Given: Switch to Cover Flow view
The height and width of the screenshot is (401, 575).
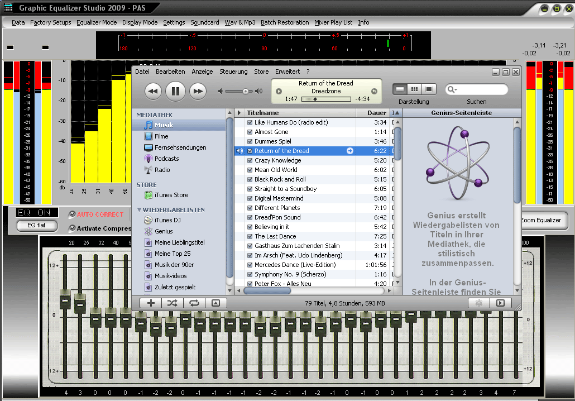Looking at the screenshot, I should click(429, 89).
